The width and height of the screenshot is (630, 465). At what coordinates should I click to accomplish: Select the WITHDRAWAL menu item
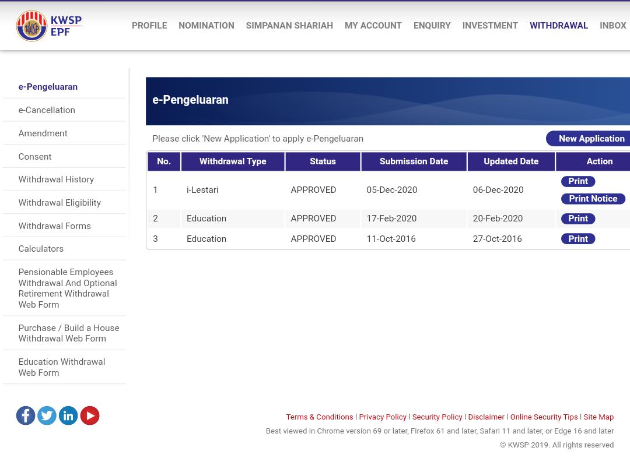point(558,26)
